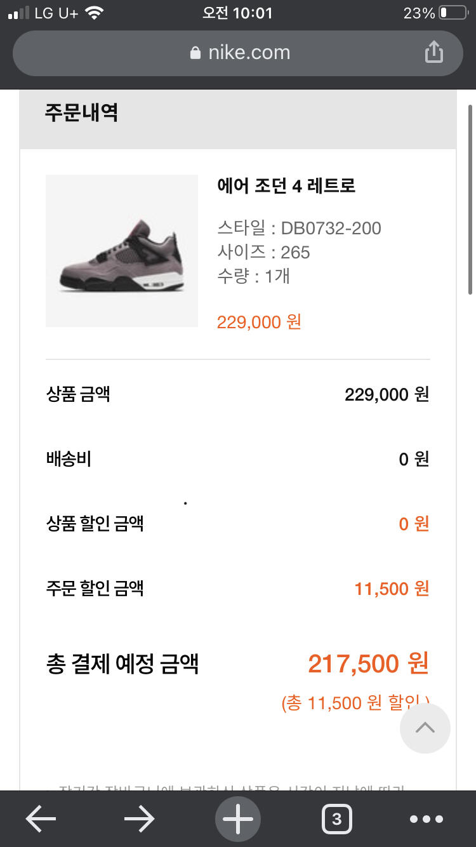
Task: Tap the style code DB0732-200 text
Action: click(x=331, y=228)
